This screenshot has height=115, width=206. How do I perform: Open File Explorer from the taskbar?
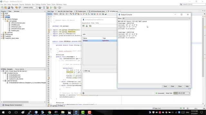tap(63, 112)
